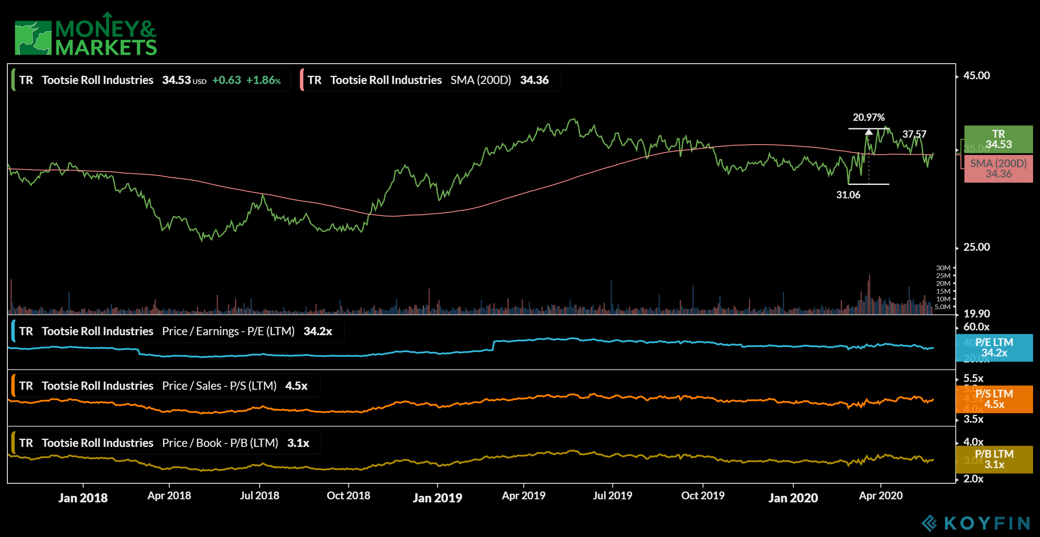Select the Tootsie Roll Industries price legend

point(150,80)
